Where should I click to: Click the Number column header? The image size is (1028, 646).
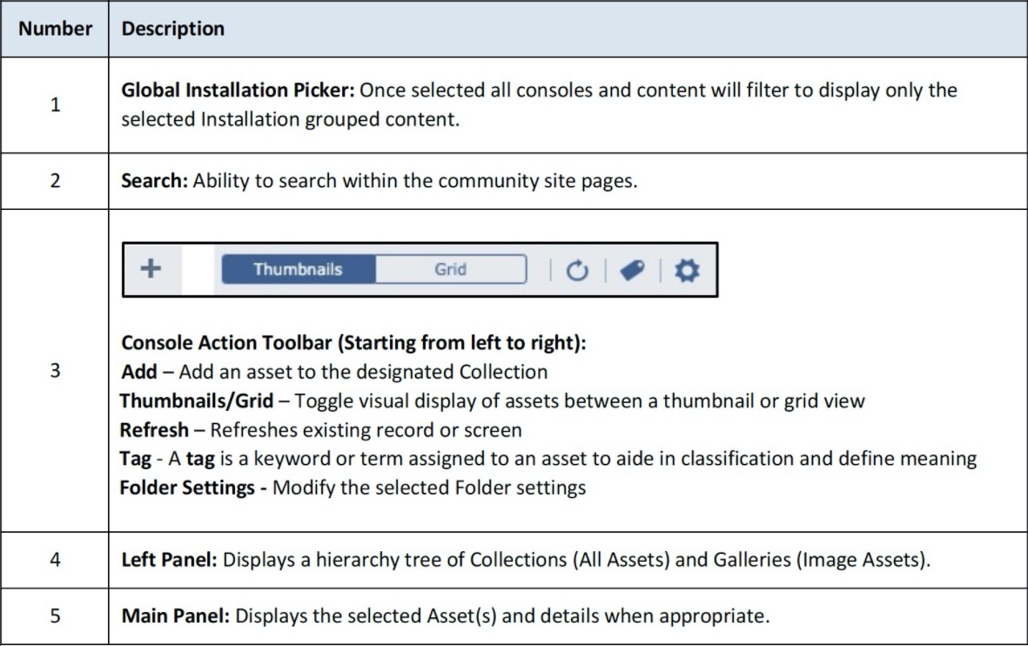coord(55,29)
